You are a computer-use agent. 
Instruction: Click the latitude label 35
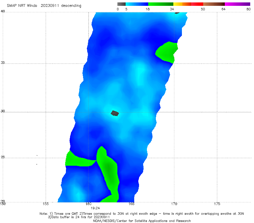click(x=3, y=62)
